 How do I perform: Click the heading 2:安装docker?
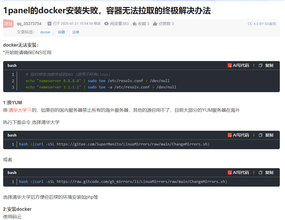pyautogui.click(x=17, y=209)
